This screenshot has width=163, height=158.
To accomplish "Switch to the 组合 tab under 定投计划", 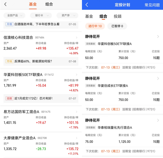I will point(103,16).
